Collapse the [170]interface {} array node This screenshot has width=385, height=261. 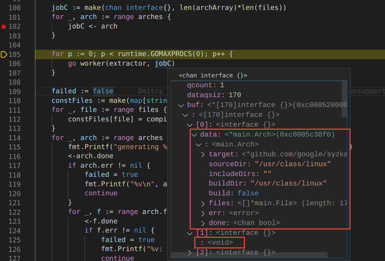click(185, 115)
